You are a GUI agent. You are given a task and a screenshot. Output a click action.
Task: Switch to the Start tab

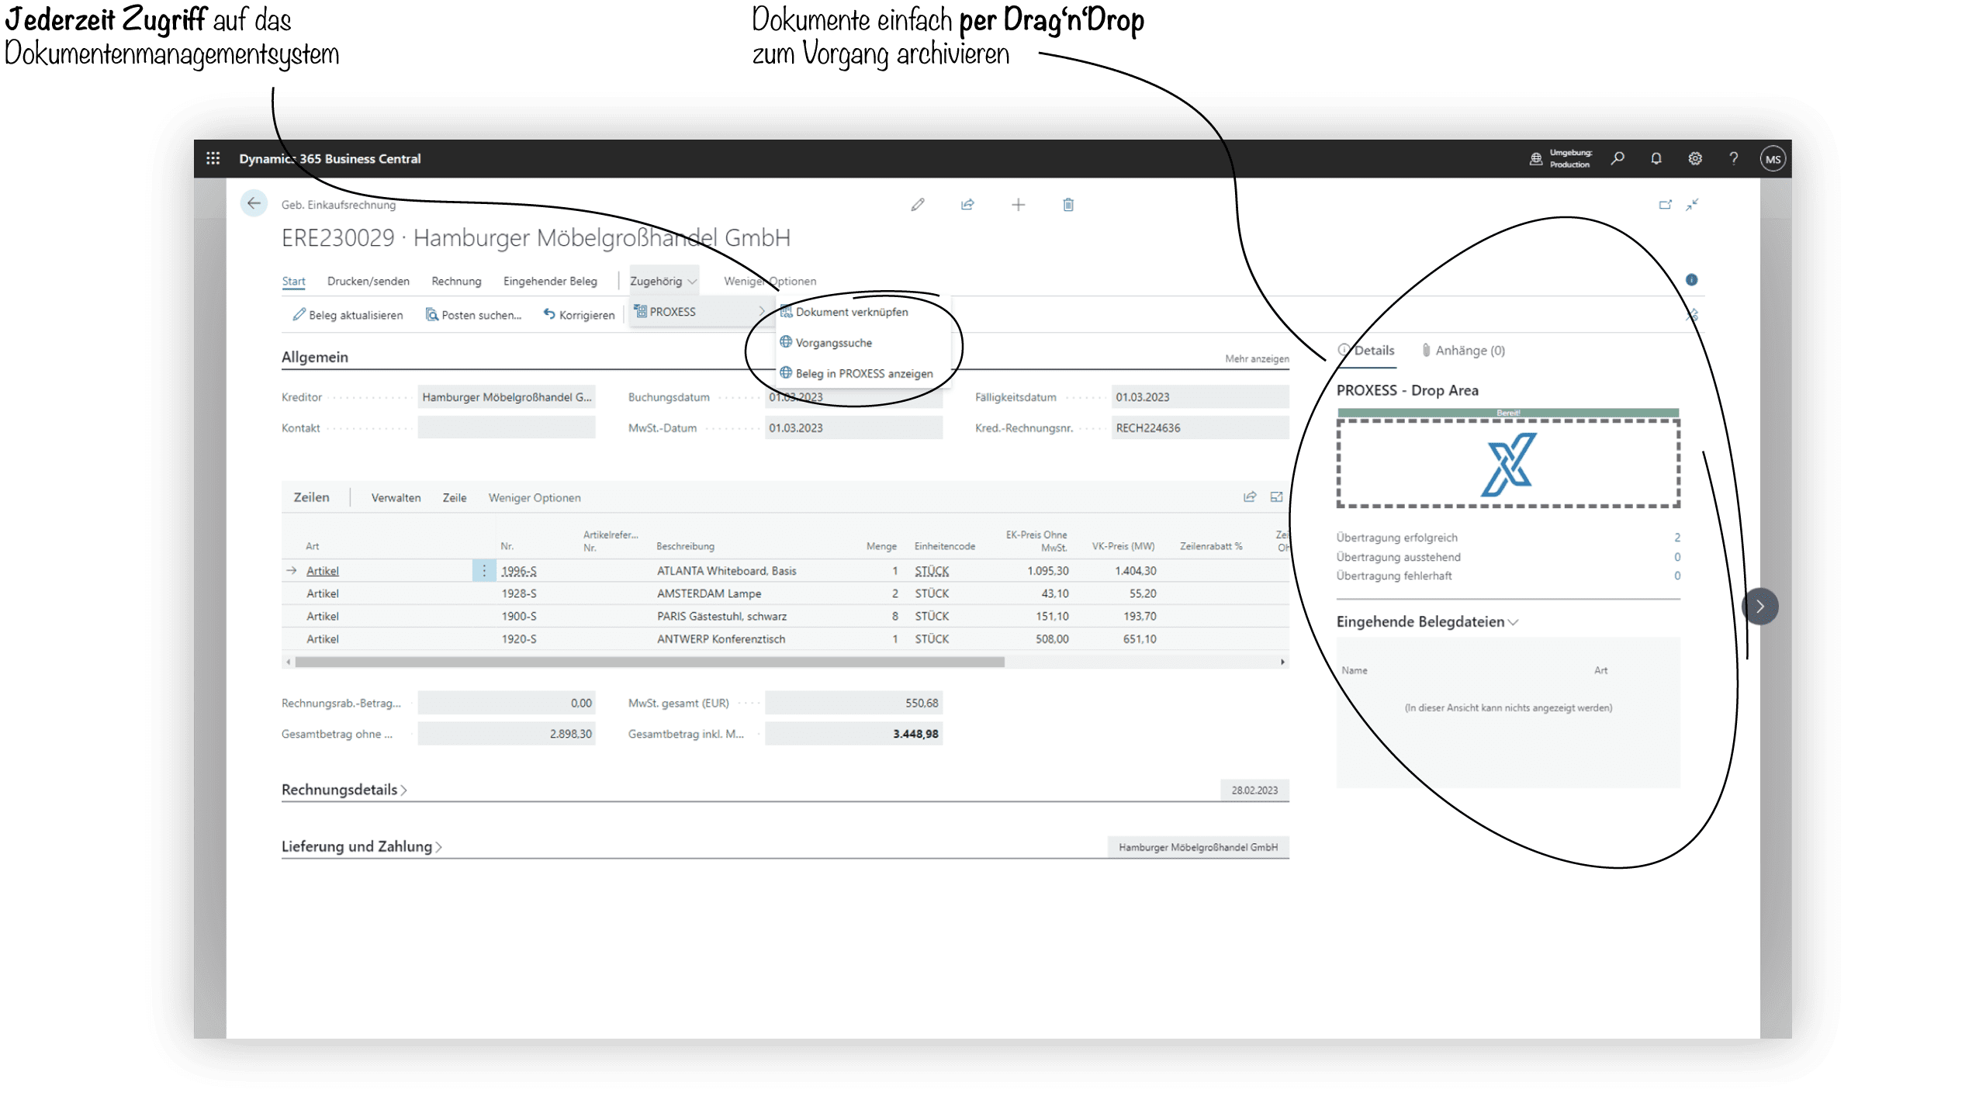(x=293, y=281)
